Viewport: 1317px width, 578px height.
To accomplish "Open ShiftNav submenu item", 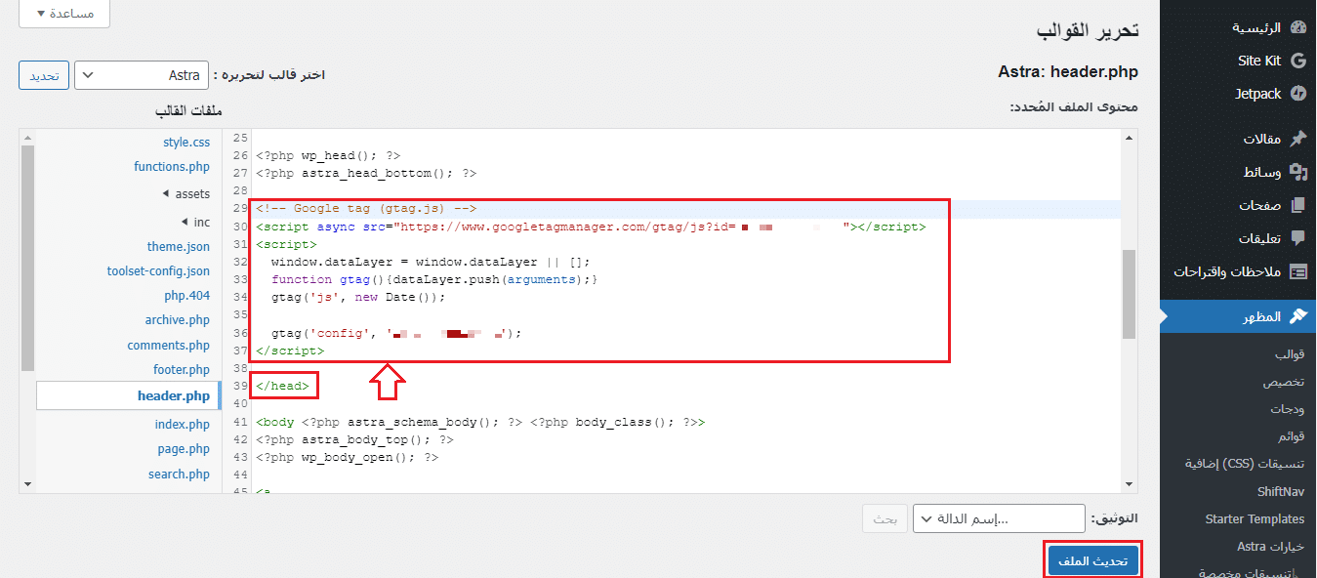I will [x=1280, y=491].
